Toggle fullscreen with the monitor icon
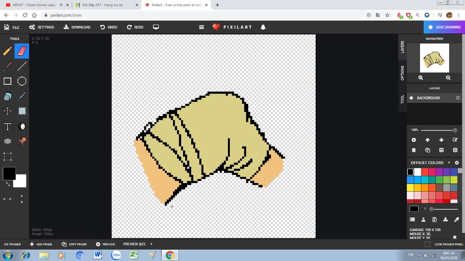This screenshot has height=261, width=465. (x=156, y=27)
